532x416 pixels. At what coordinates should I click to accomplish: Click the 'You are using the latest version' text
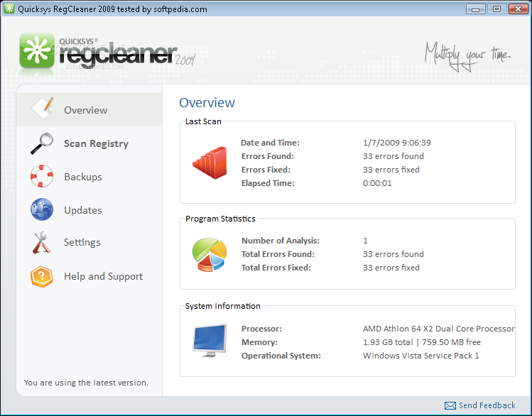click(x=86, y=383)
